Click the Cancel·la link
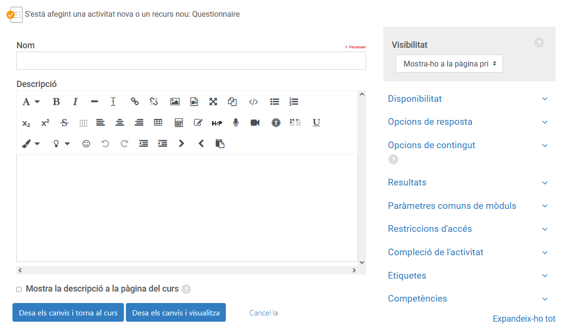Viewport: 580px width, 336px height. (263, 313)
